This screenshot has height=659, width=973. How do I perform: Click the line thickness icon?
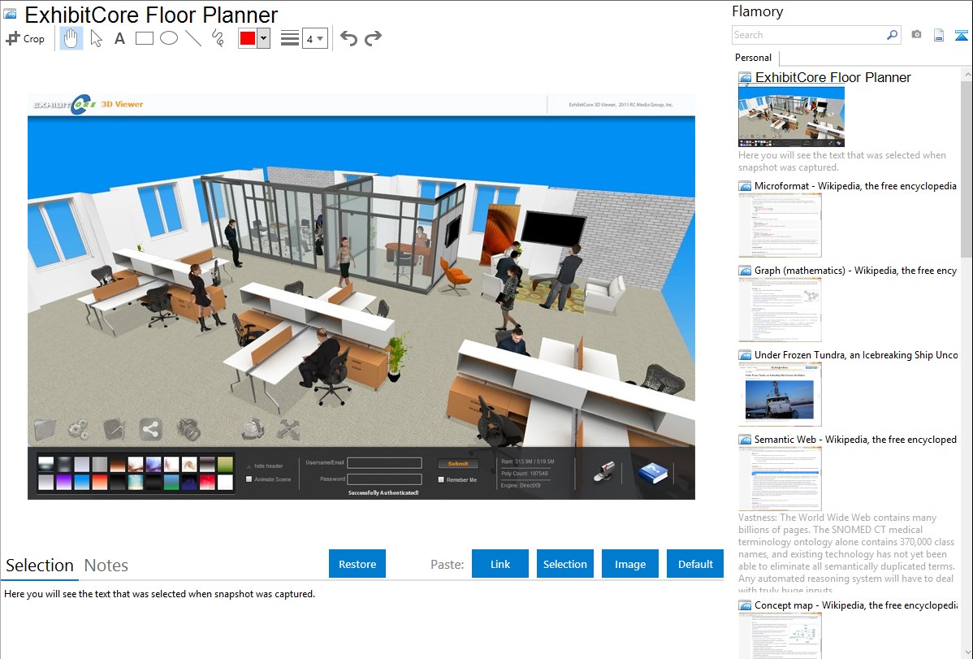click(290, 38)
